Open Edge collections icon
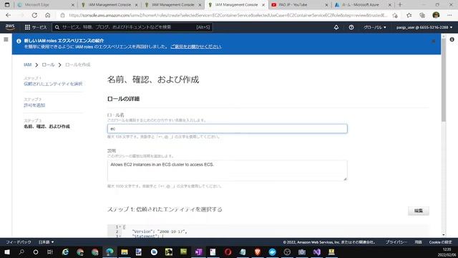458x258 pixels. pos(422,15)
